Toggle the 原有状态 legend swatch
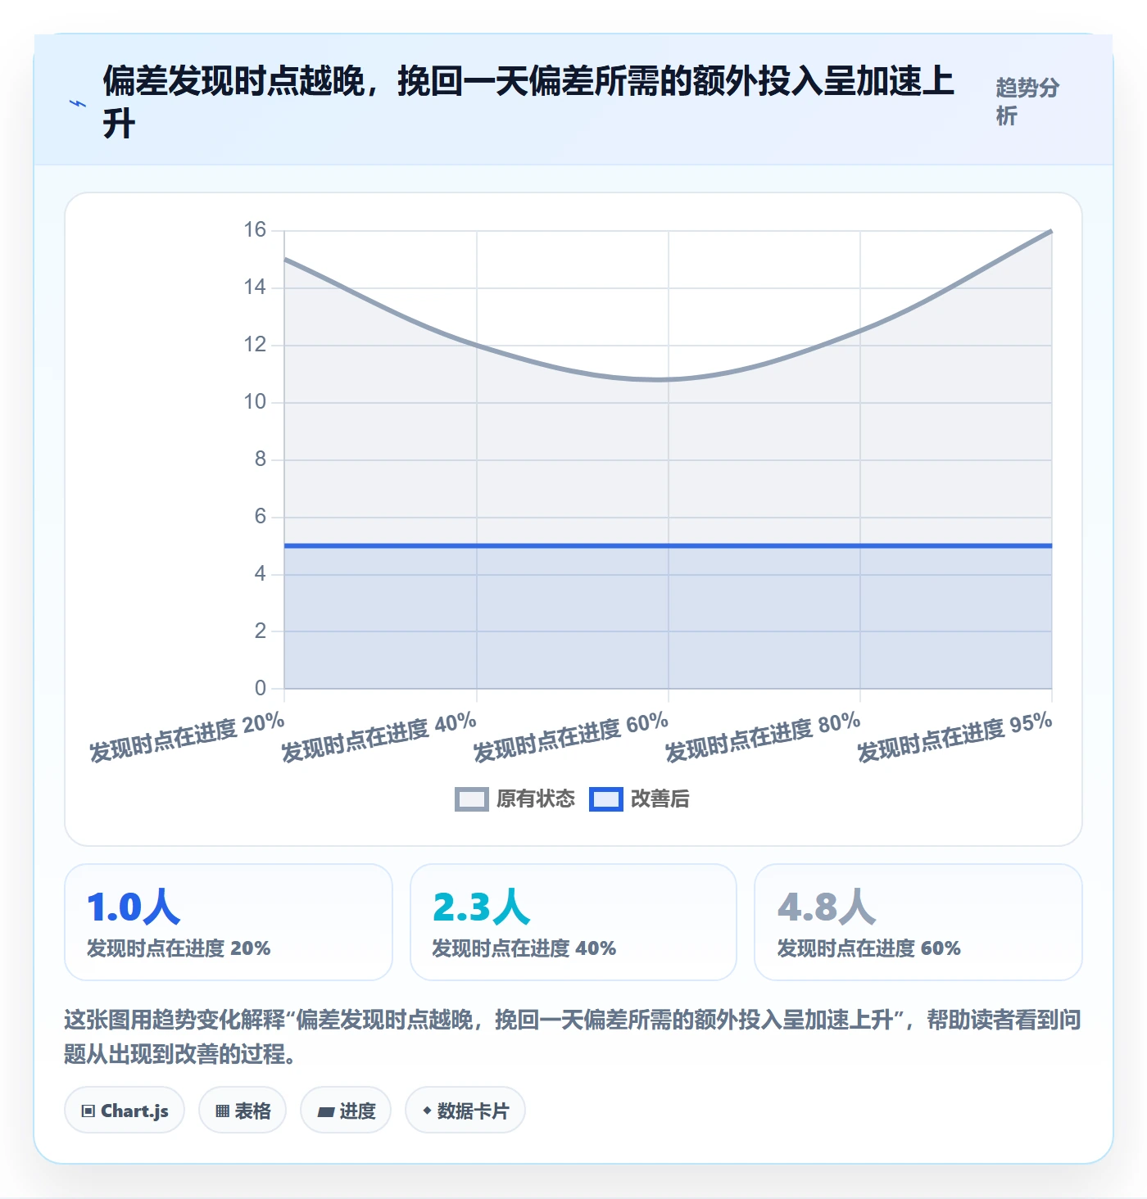 coord(472,799)
